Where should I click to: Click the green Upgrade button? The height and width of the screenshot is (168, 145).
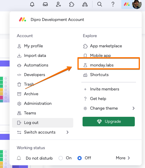click(109, 122)
